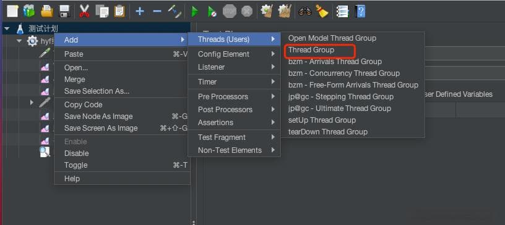Choose Help from context menu

click(122, 179)
